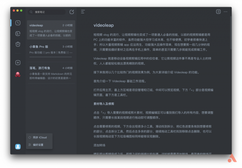Screen dimensions: 242x168
Task: Open the 落笔，游刃有鱼 note
Action: click(x=51, y=73)
